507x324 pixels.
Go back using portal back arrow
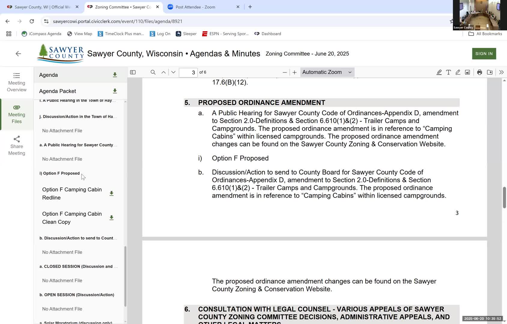(18, 54)
